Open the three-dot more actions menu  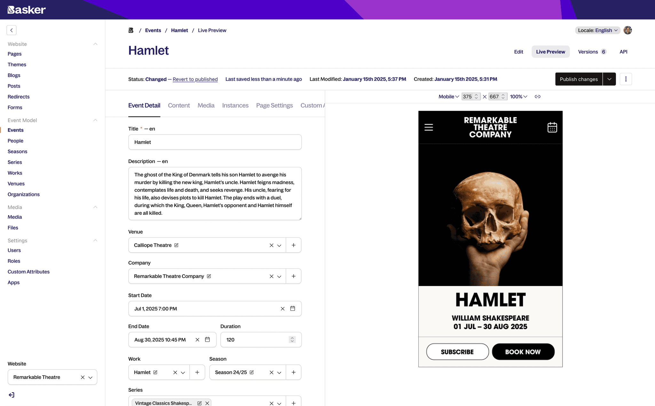(x=626, y=79)
